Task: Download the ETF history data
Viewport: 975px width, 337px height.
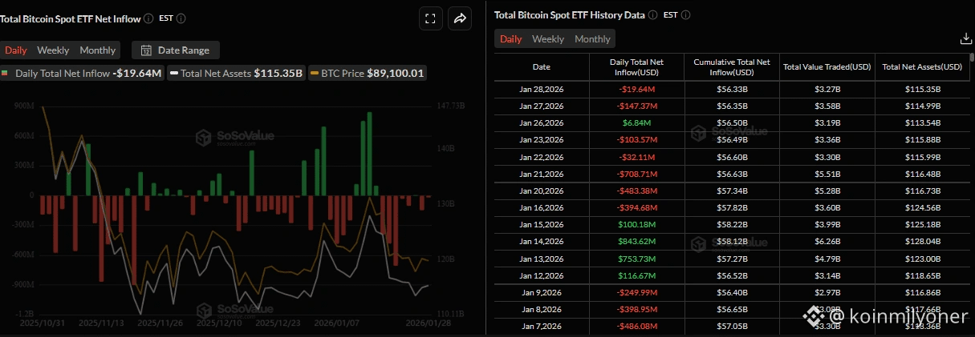Action: pos(965,38)
